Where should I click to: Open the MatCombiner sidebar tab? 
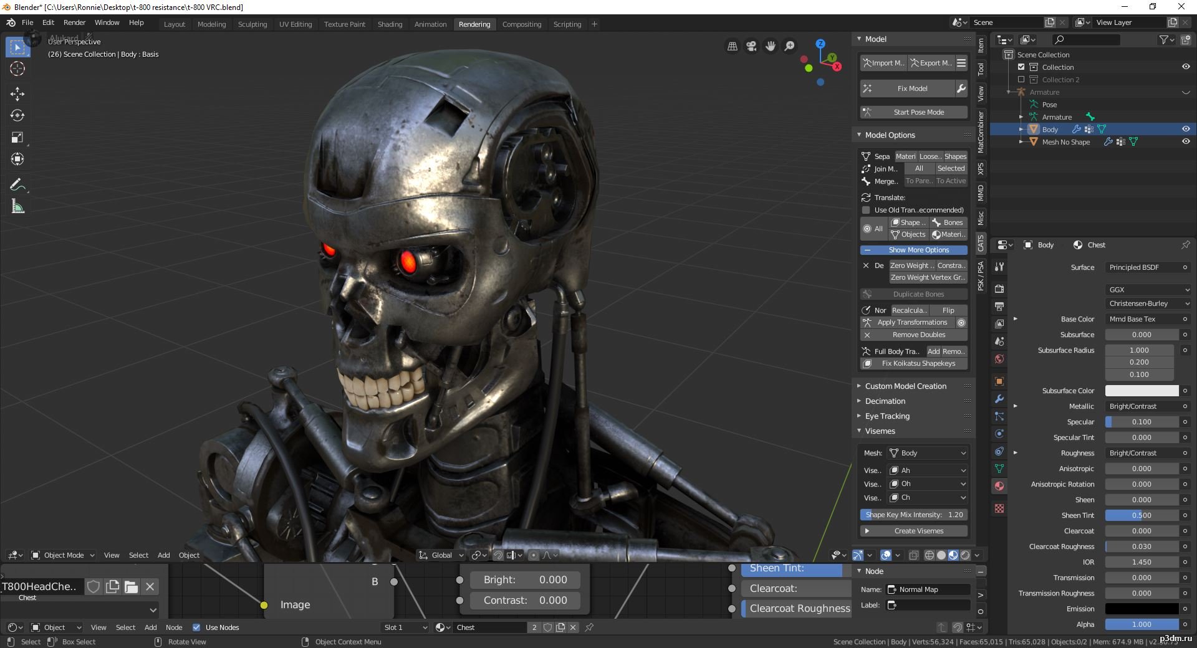981,133
